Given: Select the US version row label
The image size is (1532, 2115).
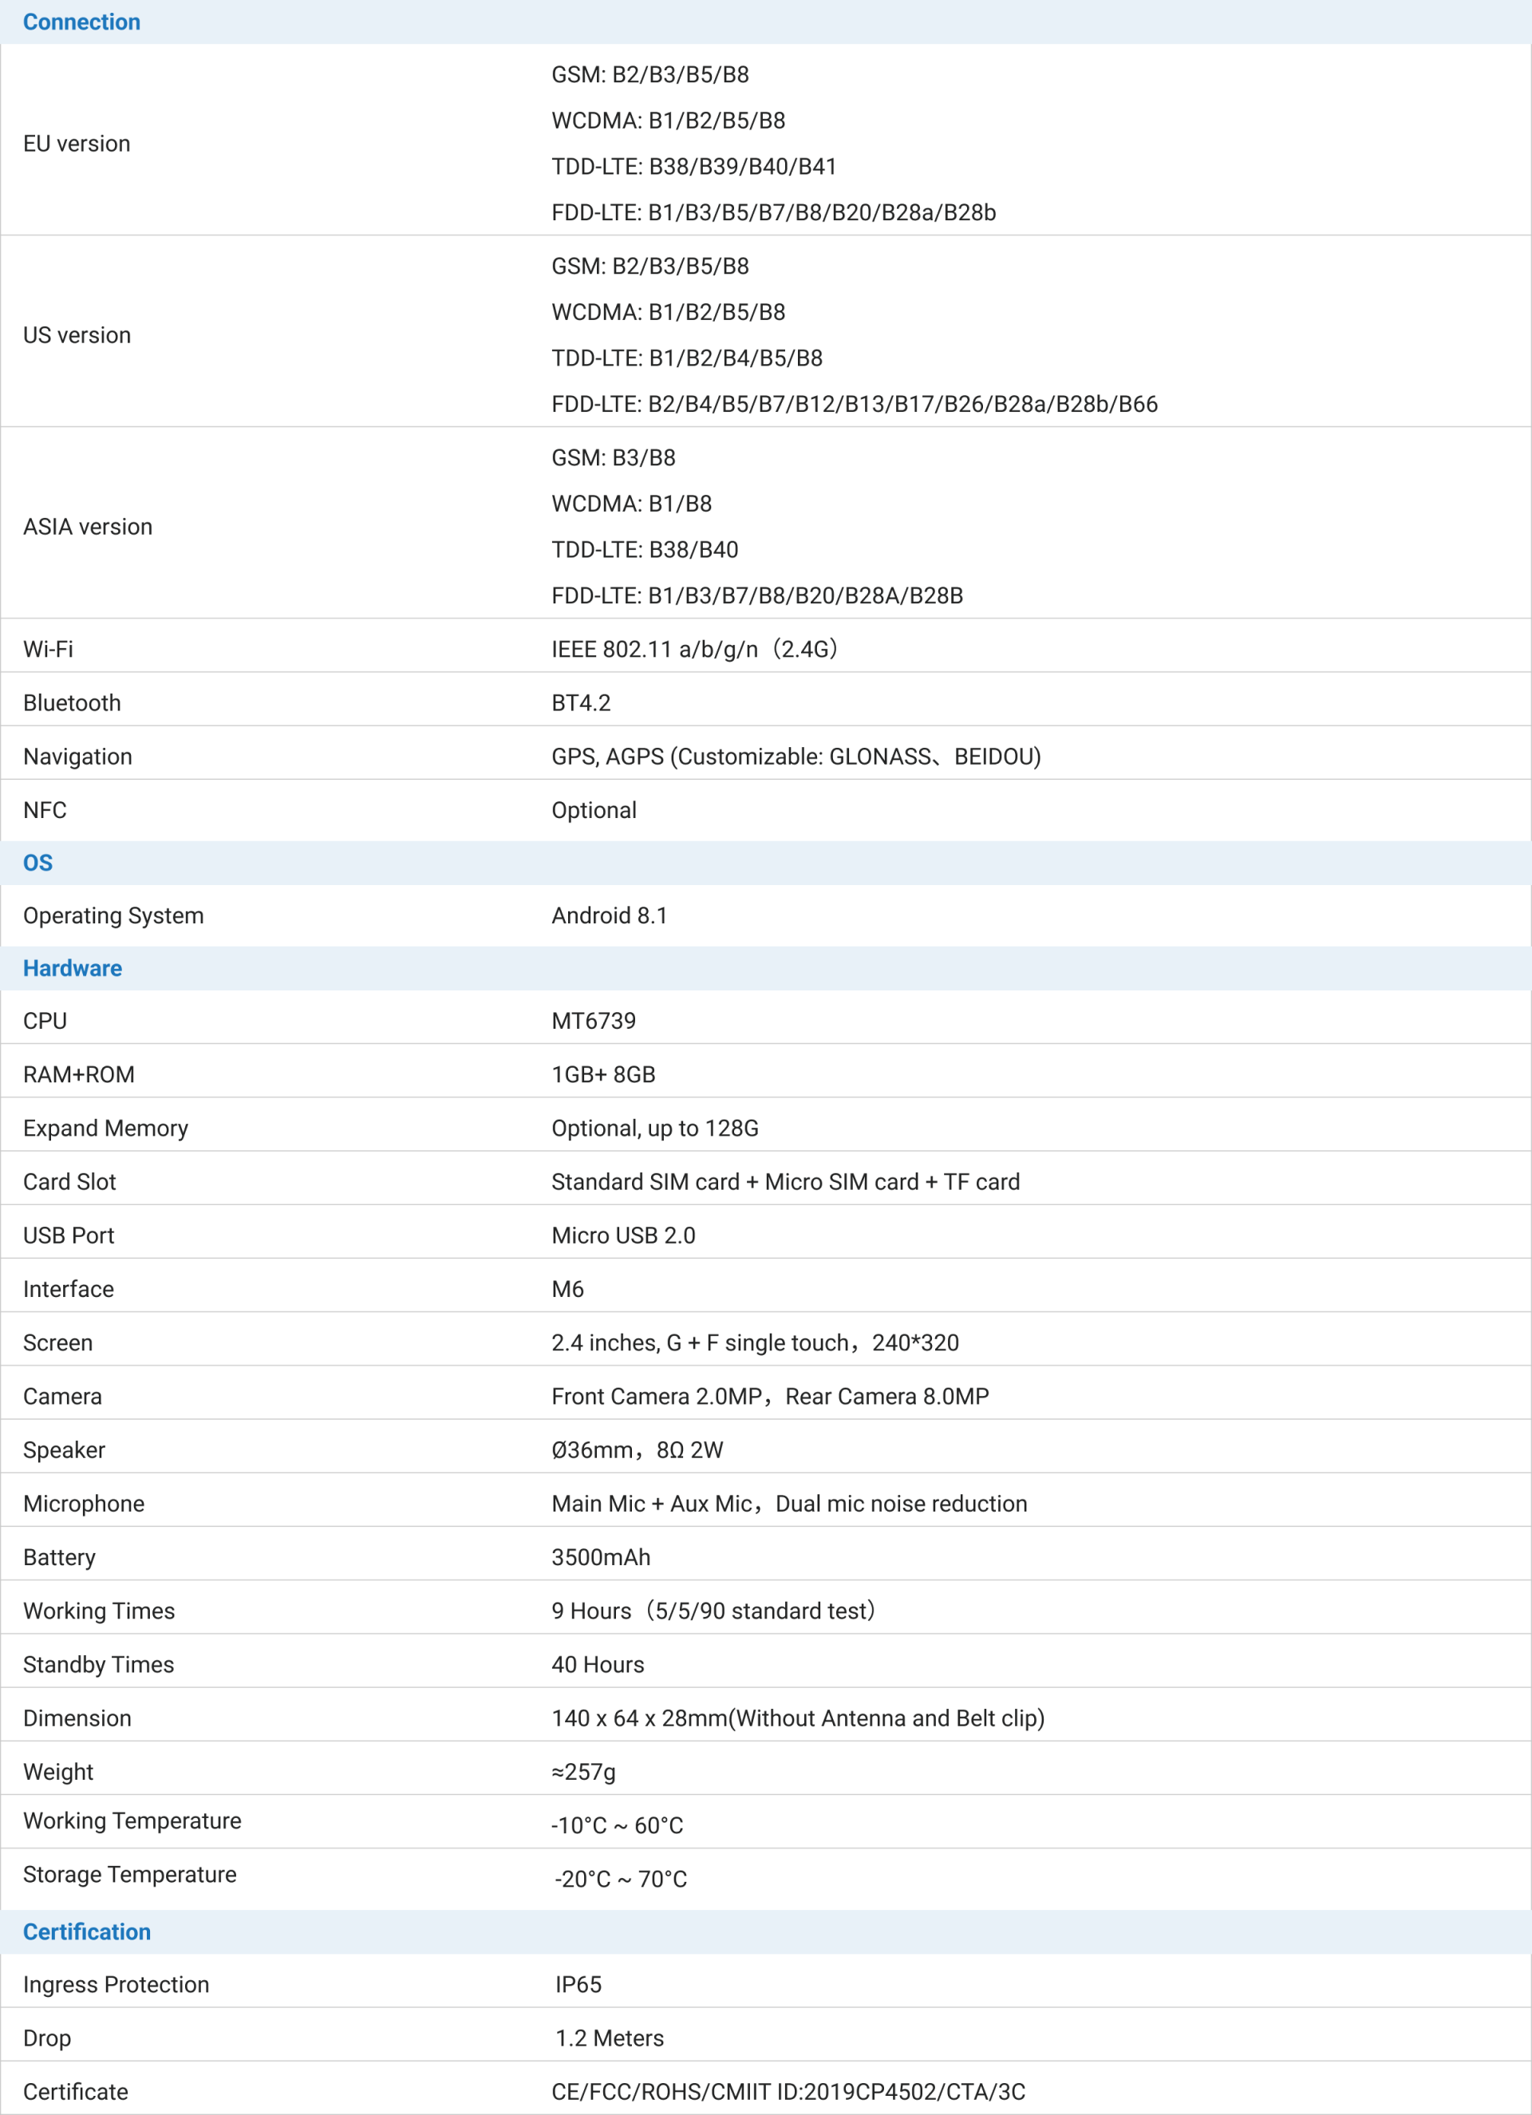Looking at the screenshot, I should 77,334.
